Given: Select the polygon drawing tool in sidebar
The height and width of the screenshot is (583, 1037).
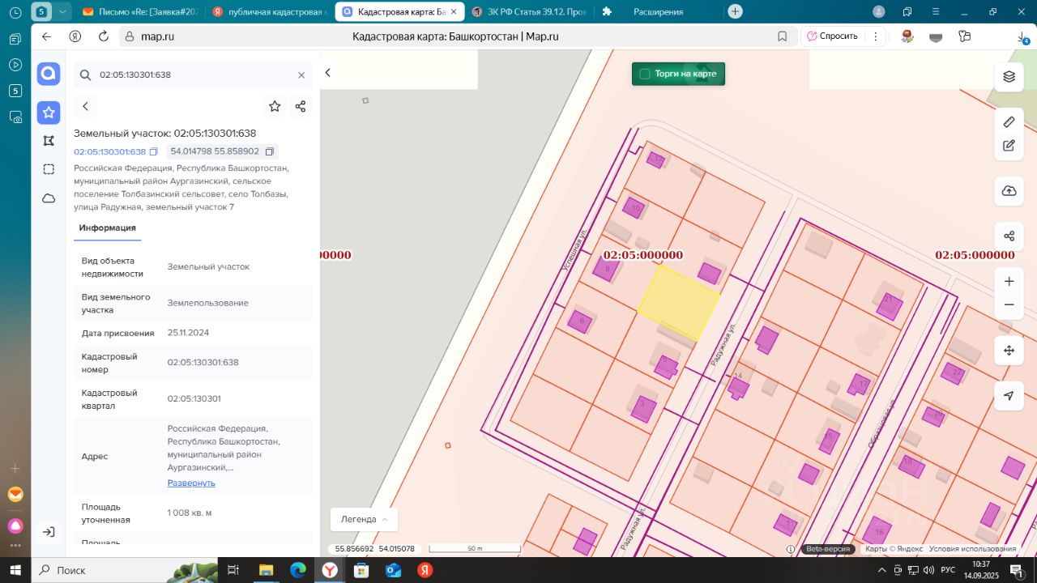Looking at the screenshot, I should click(49, 141).
